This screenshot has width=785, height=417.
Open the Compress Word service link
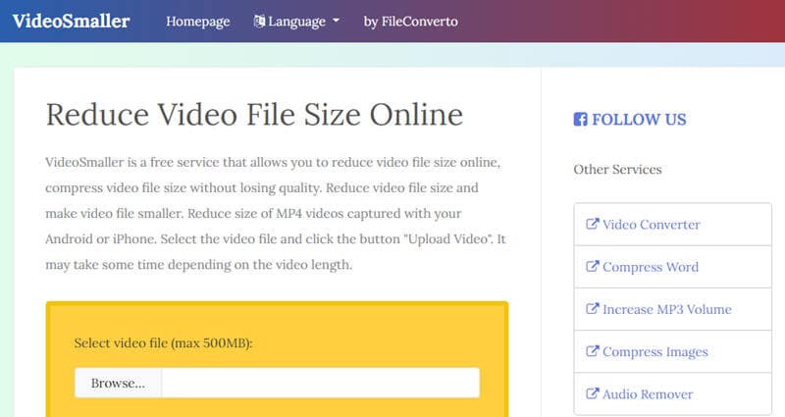coord(651,267)
